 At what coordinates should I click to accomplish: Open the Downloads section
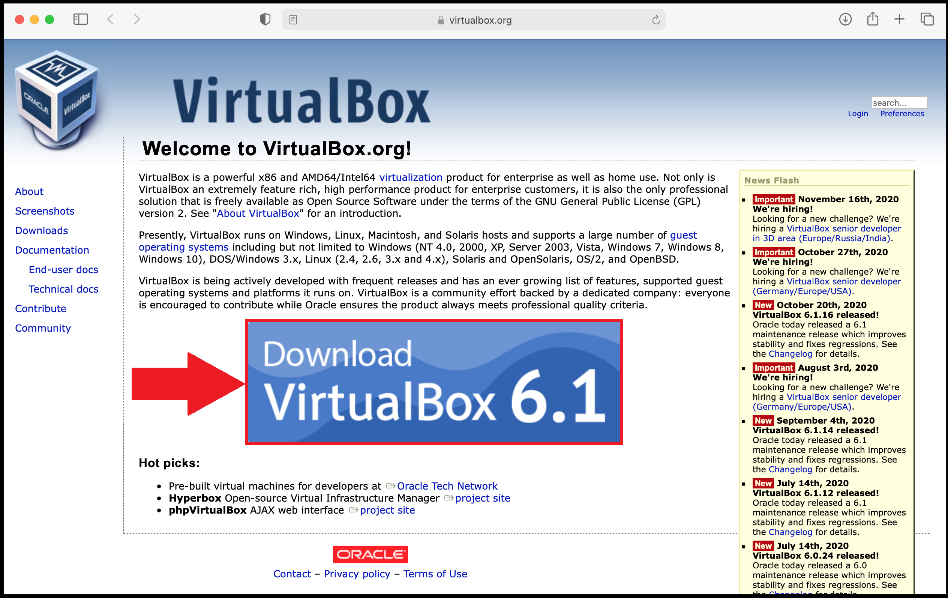click(41, 231)
